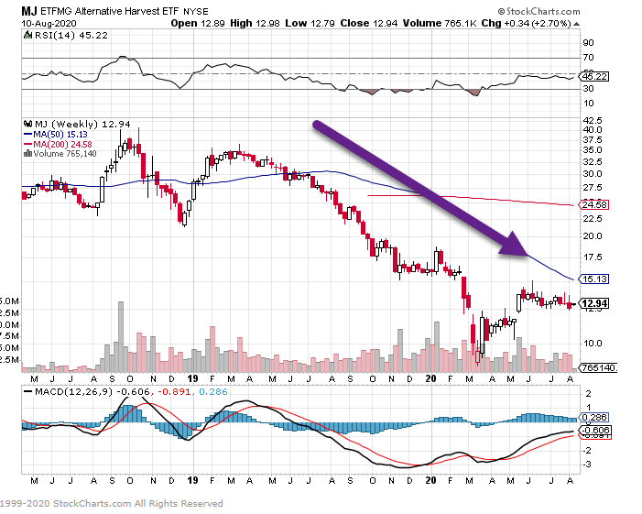
Task: Click the 19 year marker under MACD panel
Action: 192,480
